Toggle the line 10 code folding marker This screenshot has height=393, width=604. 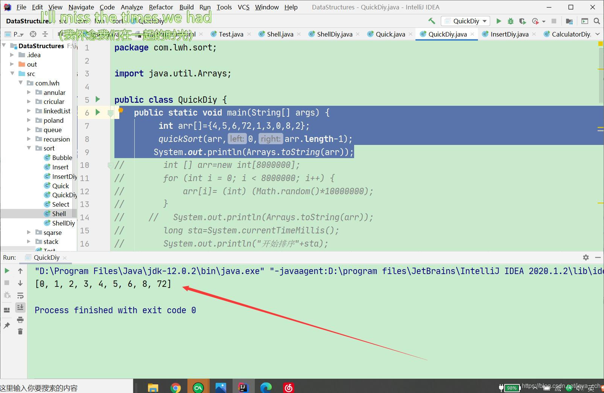coord(110,165)
